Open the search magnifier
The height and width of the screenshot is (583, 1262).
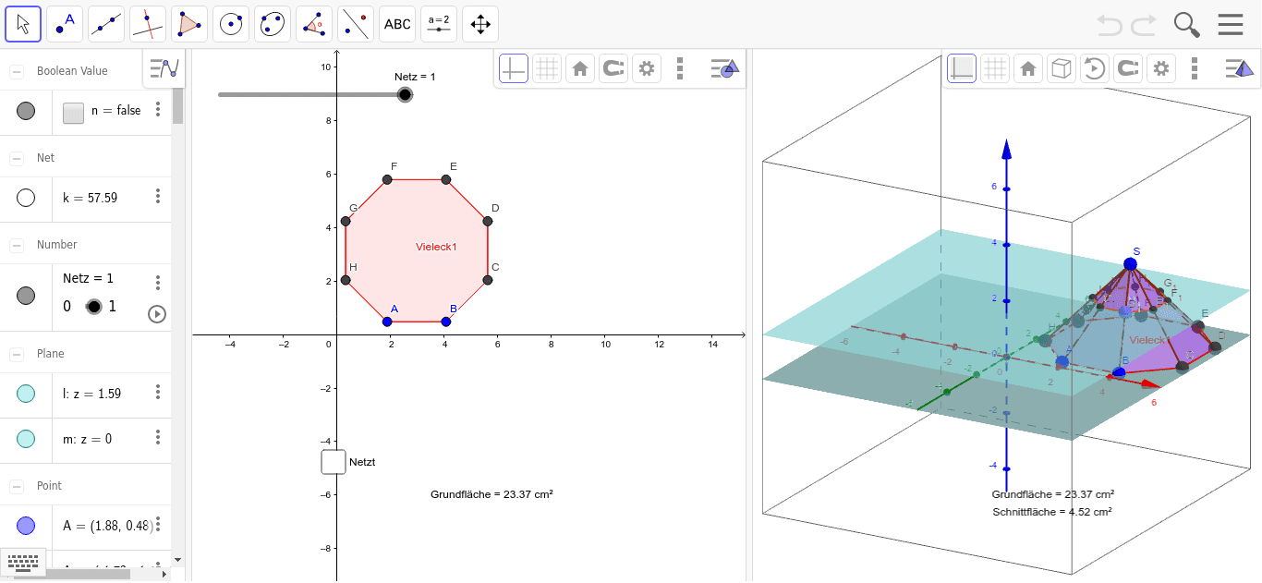click(1187, 25)
